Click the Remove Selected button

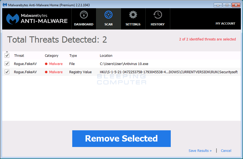pyautogui.click(x=121, y=139)
